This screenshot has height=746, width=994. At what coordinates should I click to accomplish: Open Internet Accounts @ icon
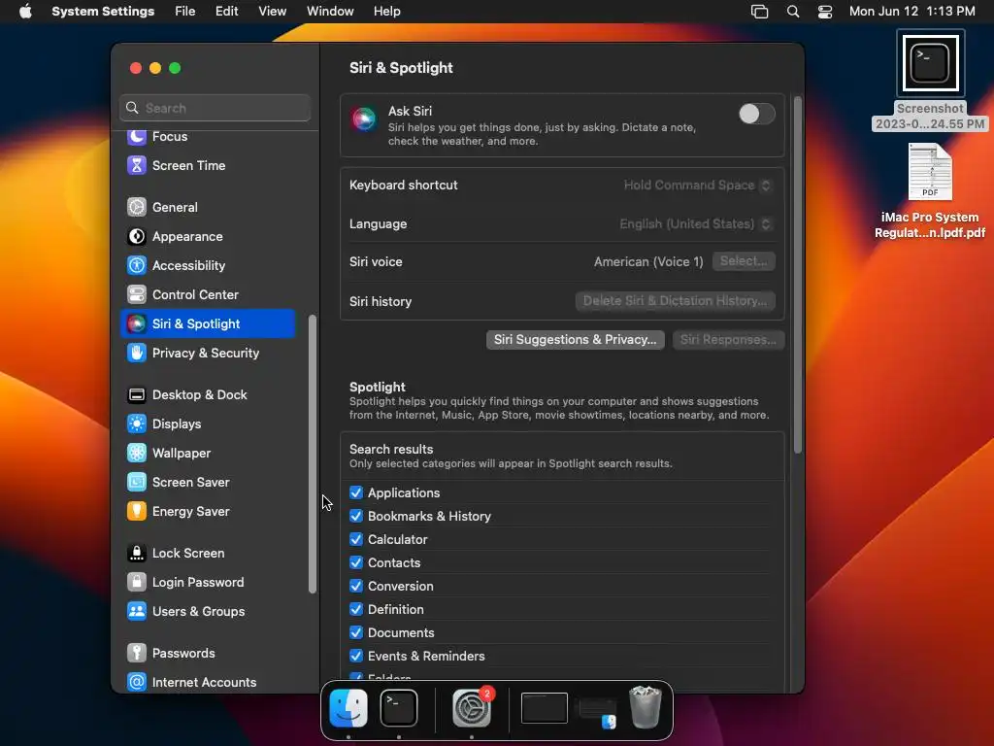click(x=136, y=683)
